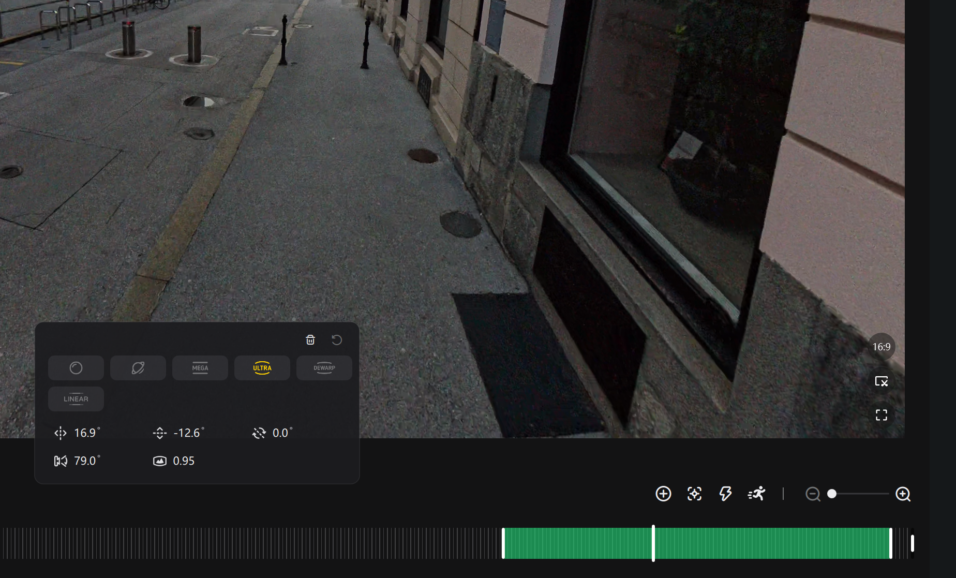The height and width of the screenshot is (578, 956).
Task: Click the playhead marker on timeline
Action: pos(653,543)
